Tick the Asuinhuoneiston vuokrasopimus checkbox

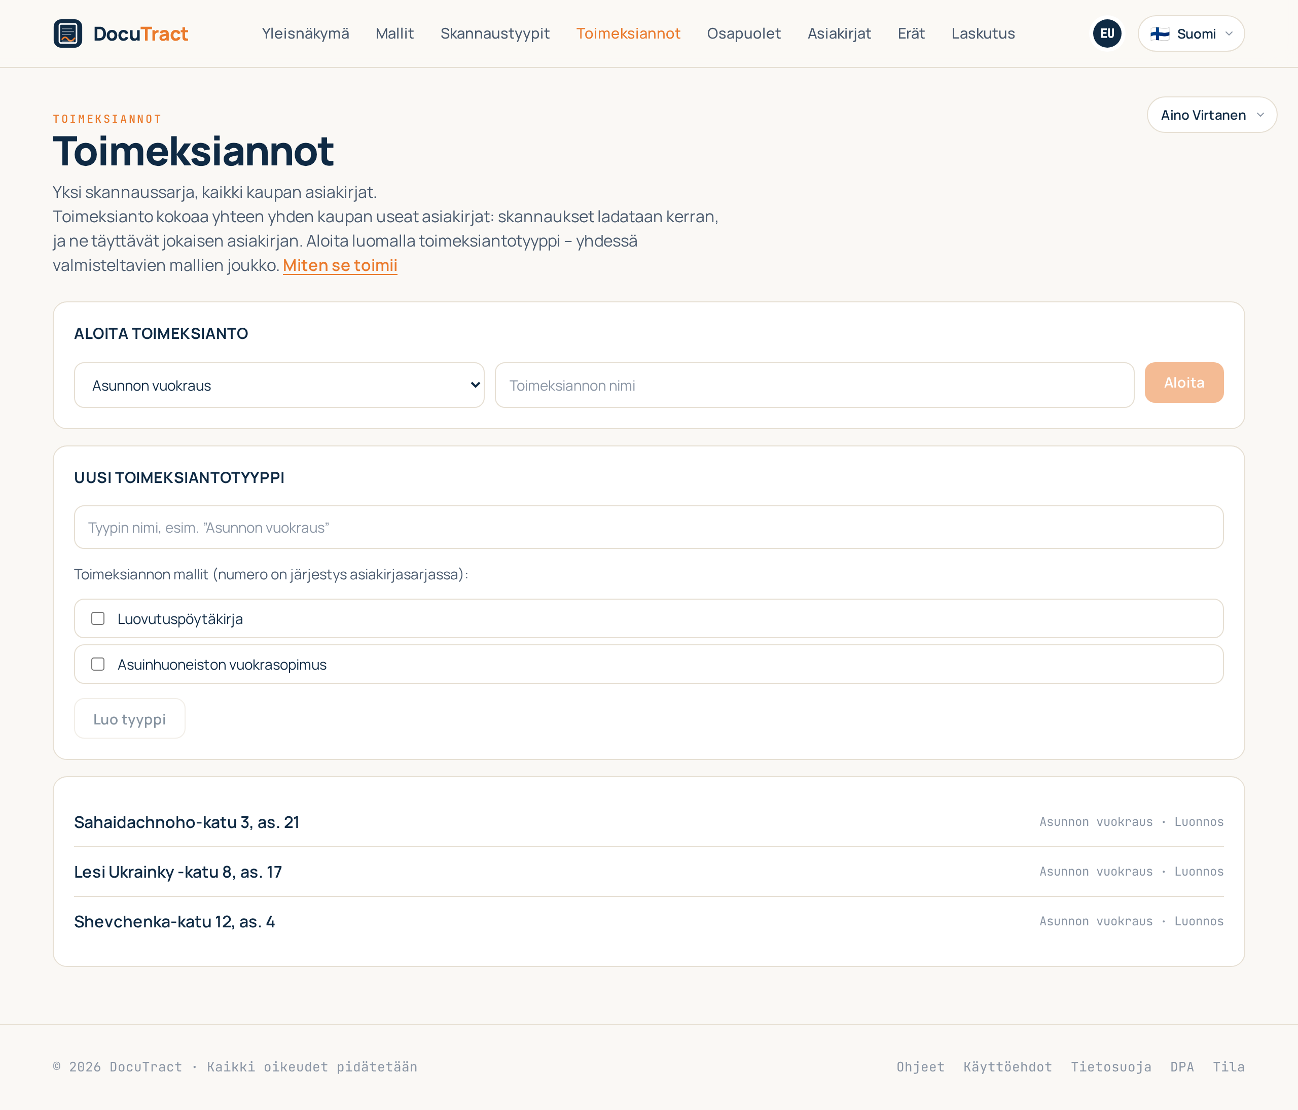pyautogui.click(x=98, y=665)
